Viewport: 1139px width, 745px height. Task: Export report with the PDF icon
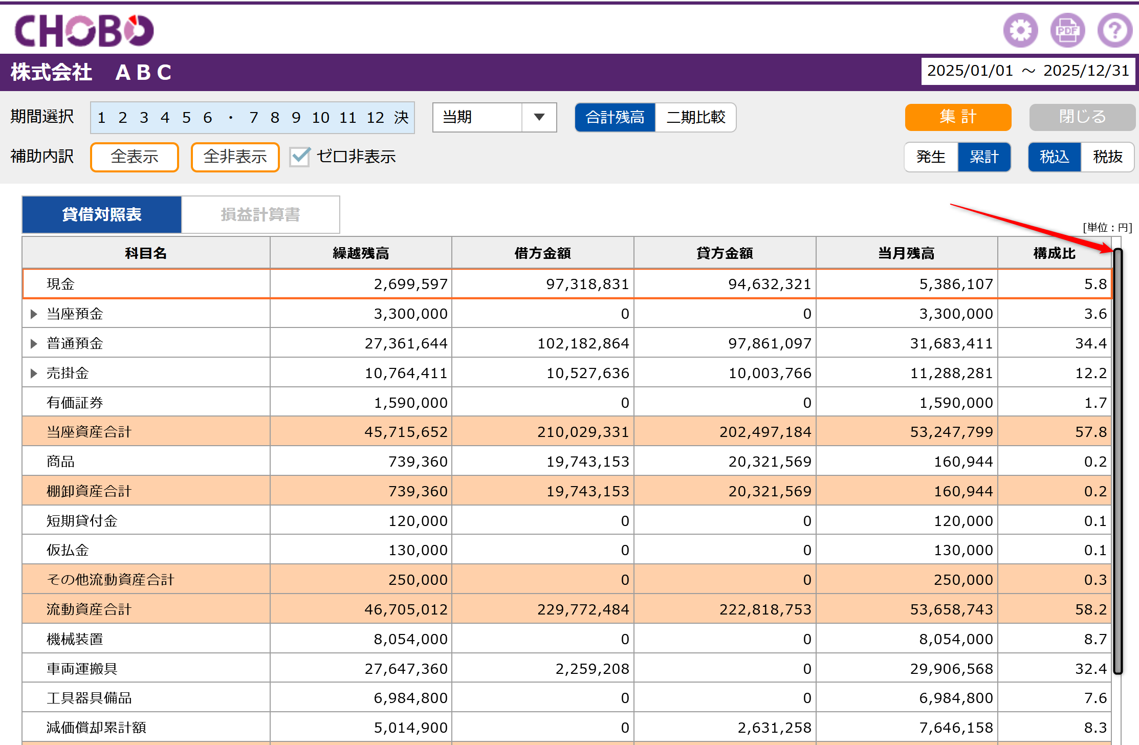(1067, 30)
